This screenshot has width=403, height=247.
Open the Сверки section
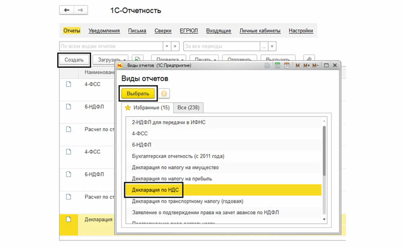[x=163, y=31]
